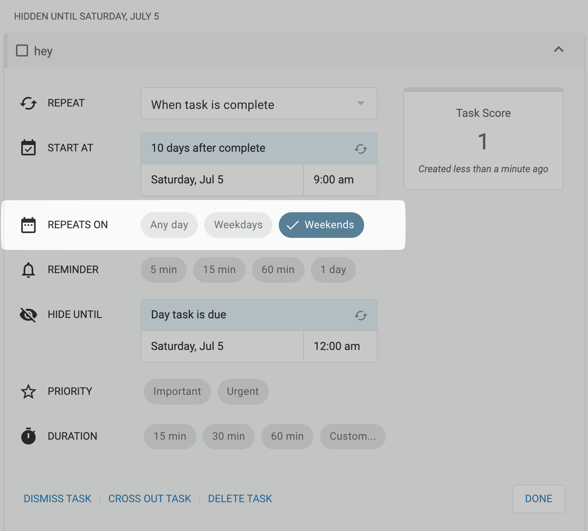Click the Task Score card
Screen dimensions: 588x531
click(483, 139)
